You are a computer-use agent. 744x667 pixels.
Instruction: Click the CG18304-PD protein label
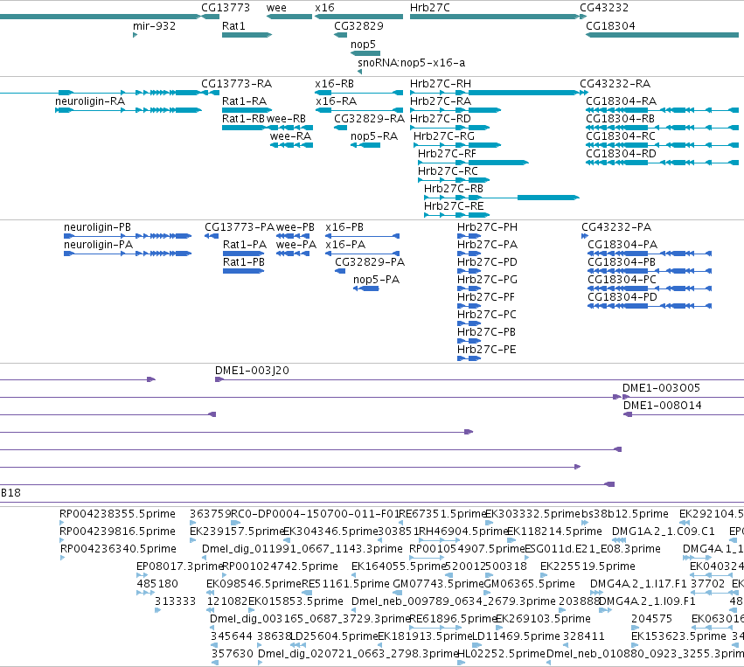[622, 298]
